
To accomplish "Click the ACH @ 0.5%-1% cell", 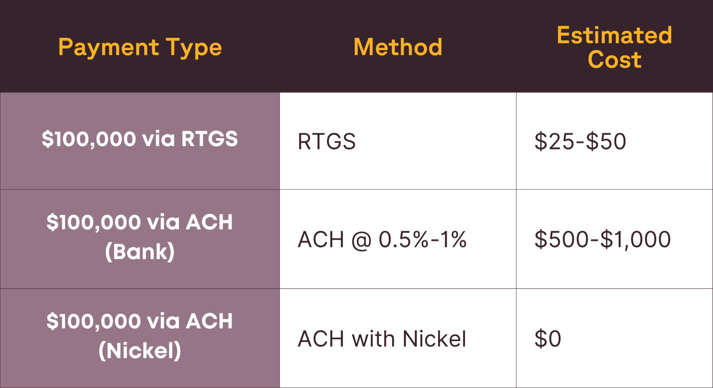I will click(x=398, y=239).
